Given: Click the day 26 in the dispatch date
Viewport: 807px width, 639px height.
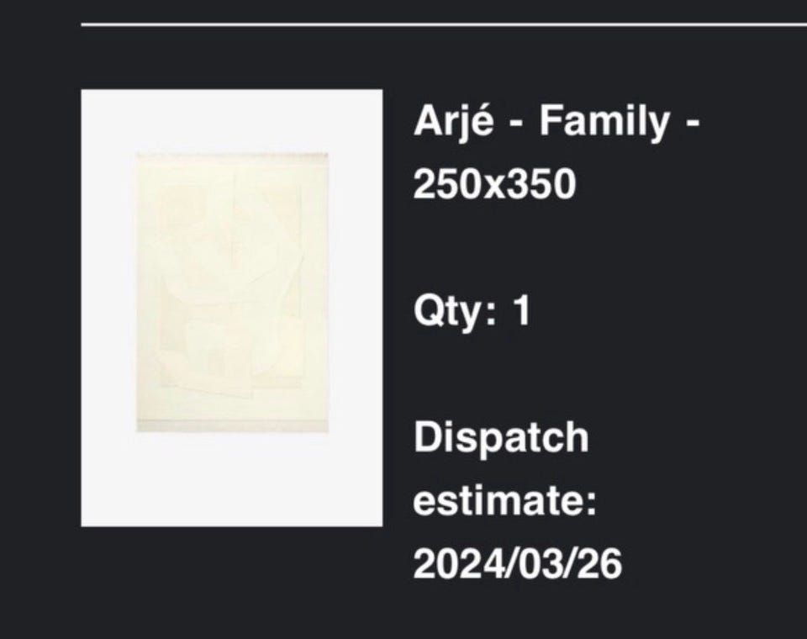Looking at the screenshot, I should (x=602, y=564).
